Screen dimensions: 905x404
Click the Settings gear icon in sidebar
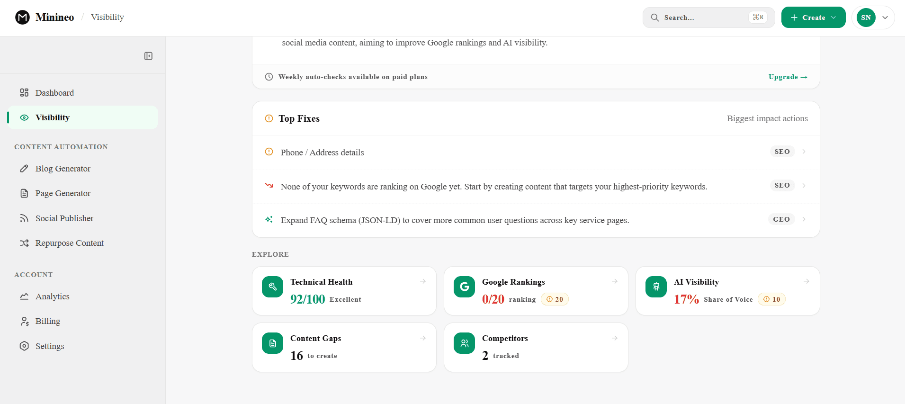24,346
